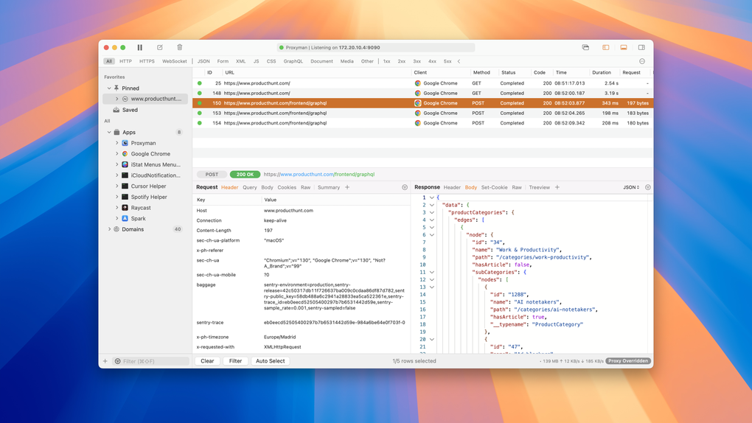Screen dimensions: 752x423
Task: Open the Request Summary tab
Action: point(329,187)
